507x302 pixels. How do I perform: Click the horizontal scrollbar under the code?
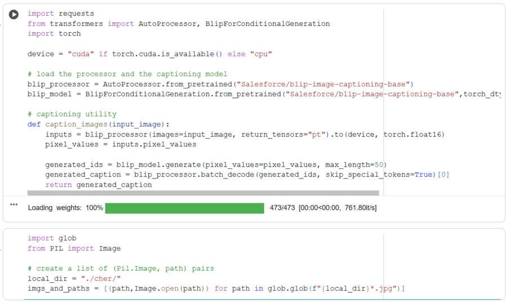(x=203, y=193)
